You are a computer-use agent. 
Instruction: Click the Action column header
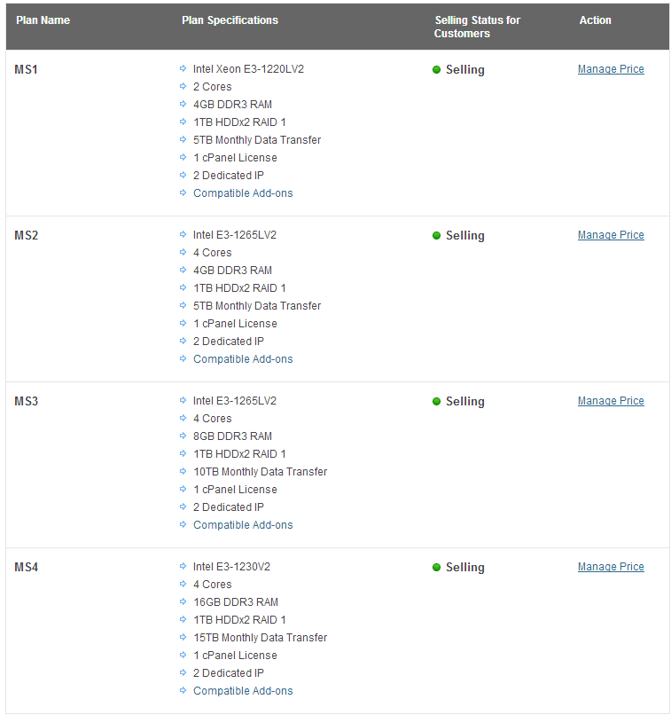point(595,20)
